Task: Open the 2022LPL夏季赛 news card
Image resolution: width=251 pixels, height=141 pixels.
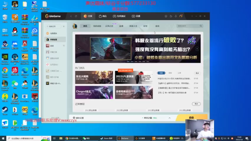Action: 134,77
